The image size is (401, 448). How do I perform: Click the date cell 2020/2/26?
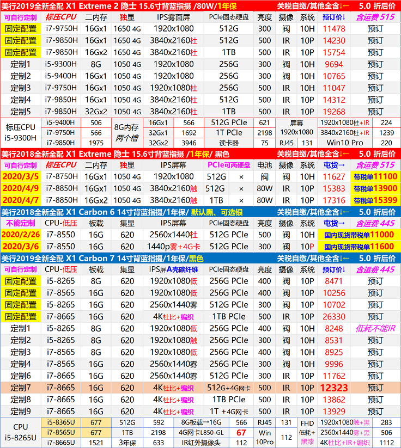coord(21,235)
